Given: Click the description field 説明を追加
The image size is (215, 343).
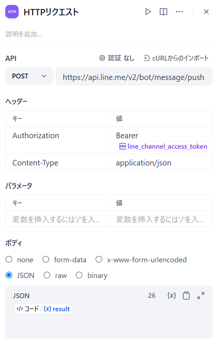Looking at the screenshot, I should [x=24, y=34].
